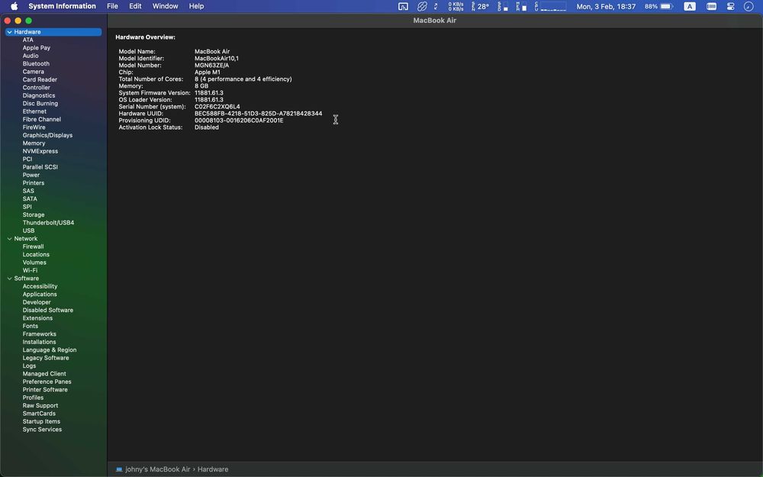
Task: Select Power in the sidebar
Action: pyautogui.click(x=31, y=176)
